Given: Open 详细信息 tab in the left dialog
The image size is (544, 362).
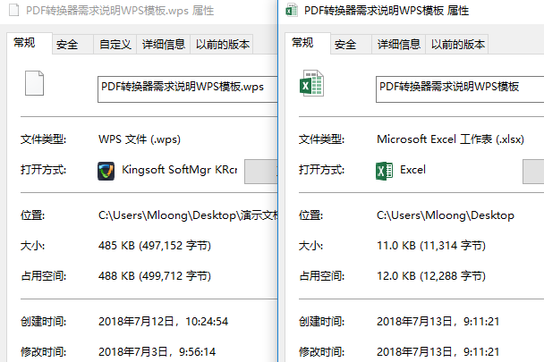Looking at the screenshot, I should pyautogui.click(x=164, y=45).
